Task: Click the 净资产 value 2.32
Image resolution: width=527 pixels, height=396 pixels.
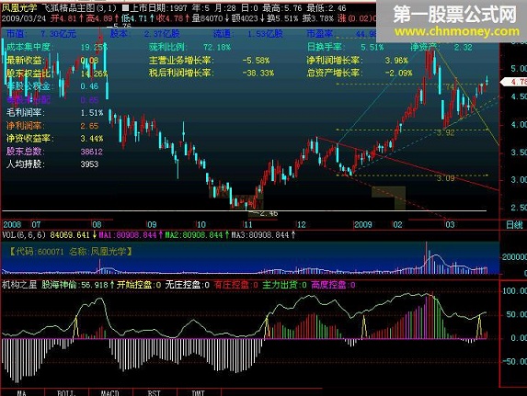Action: pyautogui.click(x=464, y=48)
